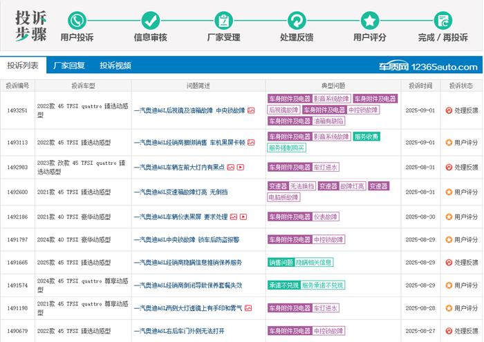Click 用户评分 status icon in row 1493113
This screenshot has width=484, height=342.
(x=449, y=143)
